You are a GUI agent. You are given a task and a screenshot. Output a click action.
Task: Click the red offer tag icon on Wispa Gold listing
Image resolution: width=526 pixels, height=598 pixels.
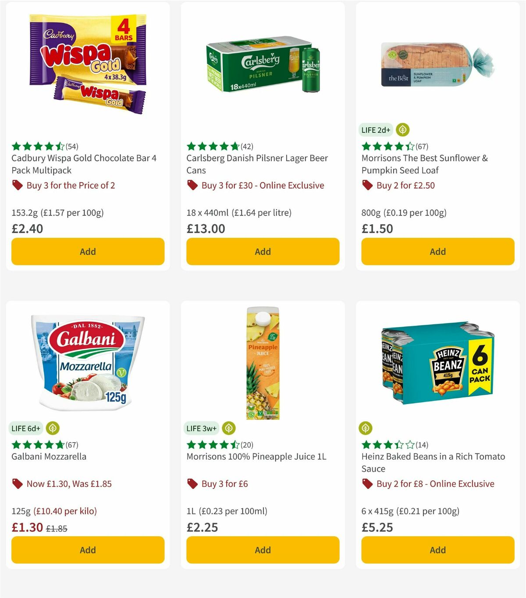[x=17, y=185]
